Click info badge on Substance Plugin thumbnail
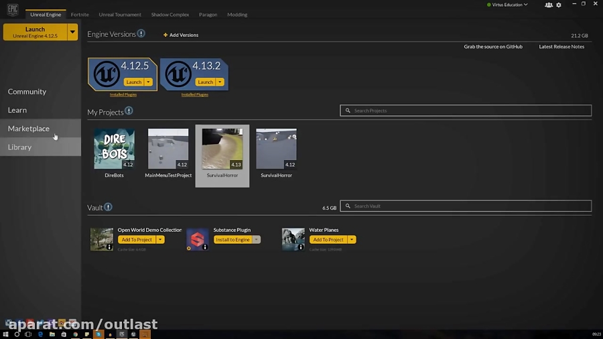603x339 pixels. [x=205, y=247]
